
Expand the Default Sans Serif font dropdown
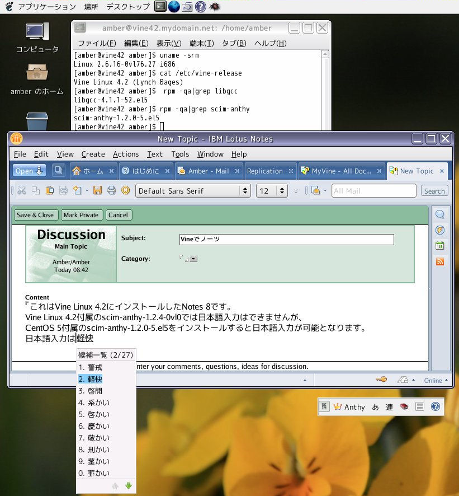coord(244,191)
